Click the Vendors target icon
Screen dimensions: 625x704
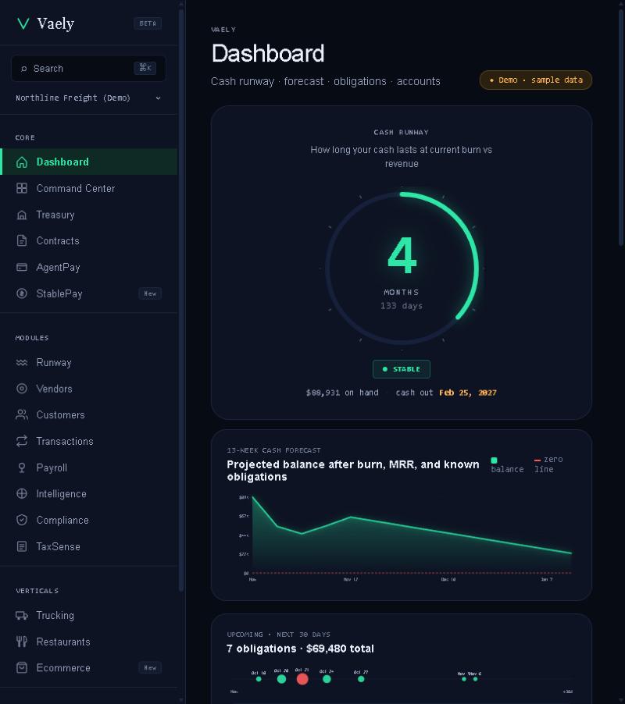click(22, 389)
